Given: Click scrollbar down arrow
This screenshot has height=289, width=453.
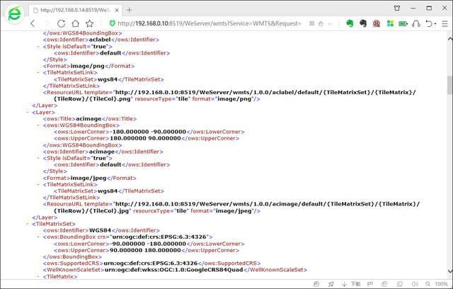Looking at the screenshot, I should coord(450,271).
